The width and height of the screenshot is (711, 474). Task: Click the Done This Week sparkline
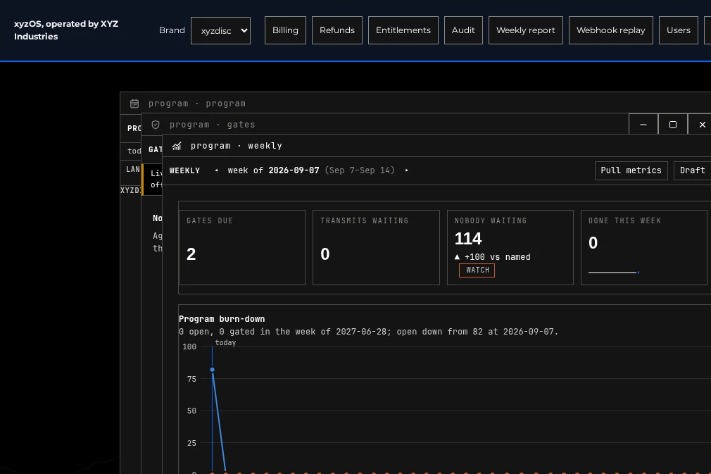[x=614, y=272]
